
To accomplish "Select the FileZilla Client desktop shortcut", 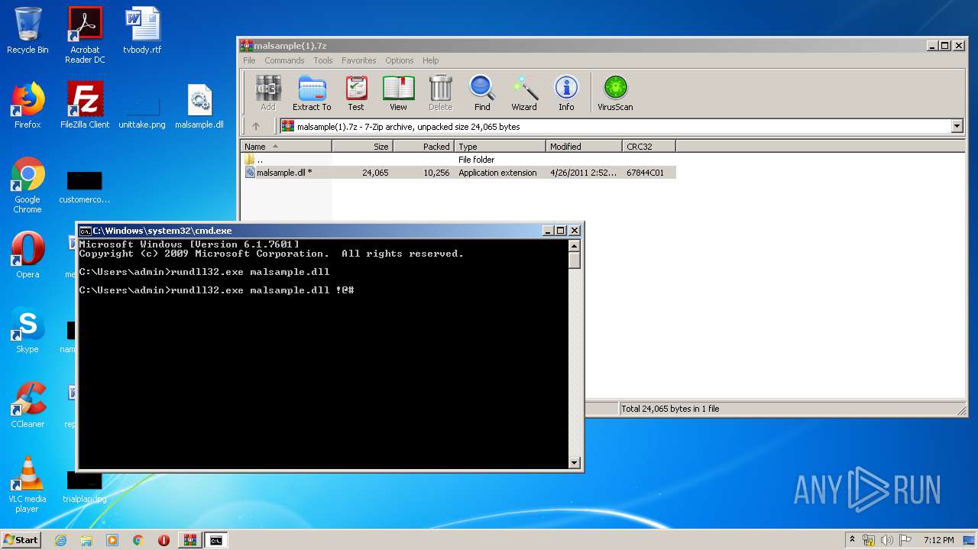I will 85,105.
